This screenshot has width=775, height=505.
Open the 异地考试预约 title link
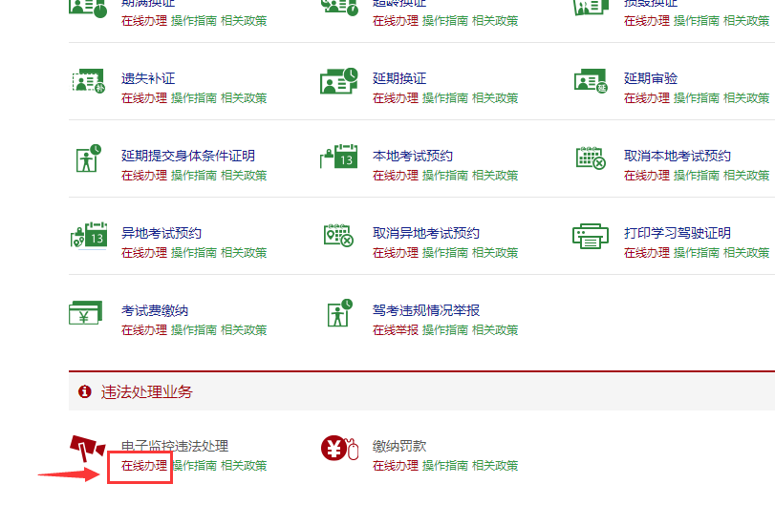pos(161,233)
